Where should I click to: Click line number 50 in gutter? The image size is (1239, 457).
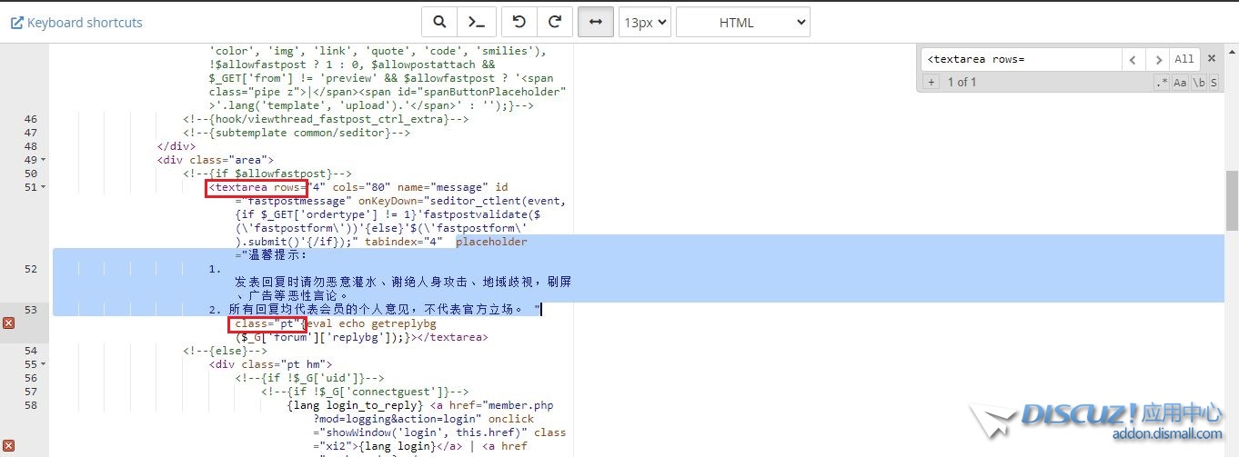click(31, 174)
